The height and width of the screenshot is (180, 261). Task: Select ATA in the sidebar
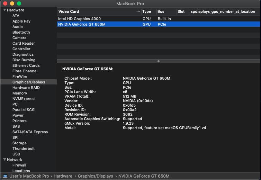pos(16,16)
